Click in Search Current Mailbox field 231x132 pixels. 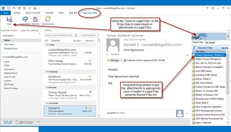coord(60,35)
